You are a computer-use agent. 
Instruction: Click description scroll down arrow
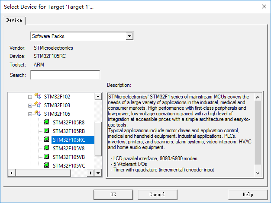point(258,173)
